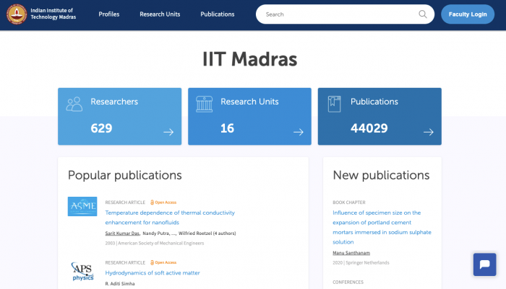Open the Profiles menu
The image size is (506, 289).
click(x=109, y=14)
